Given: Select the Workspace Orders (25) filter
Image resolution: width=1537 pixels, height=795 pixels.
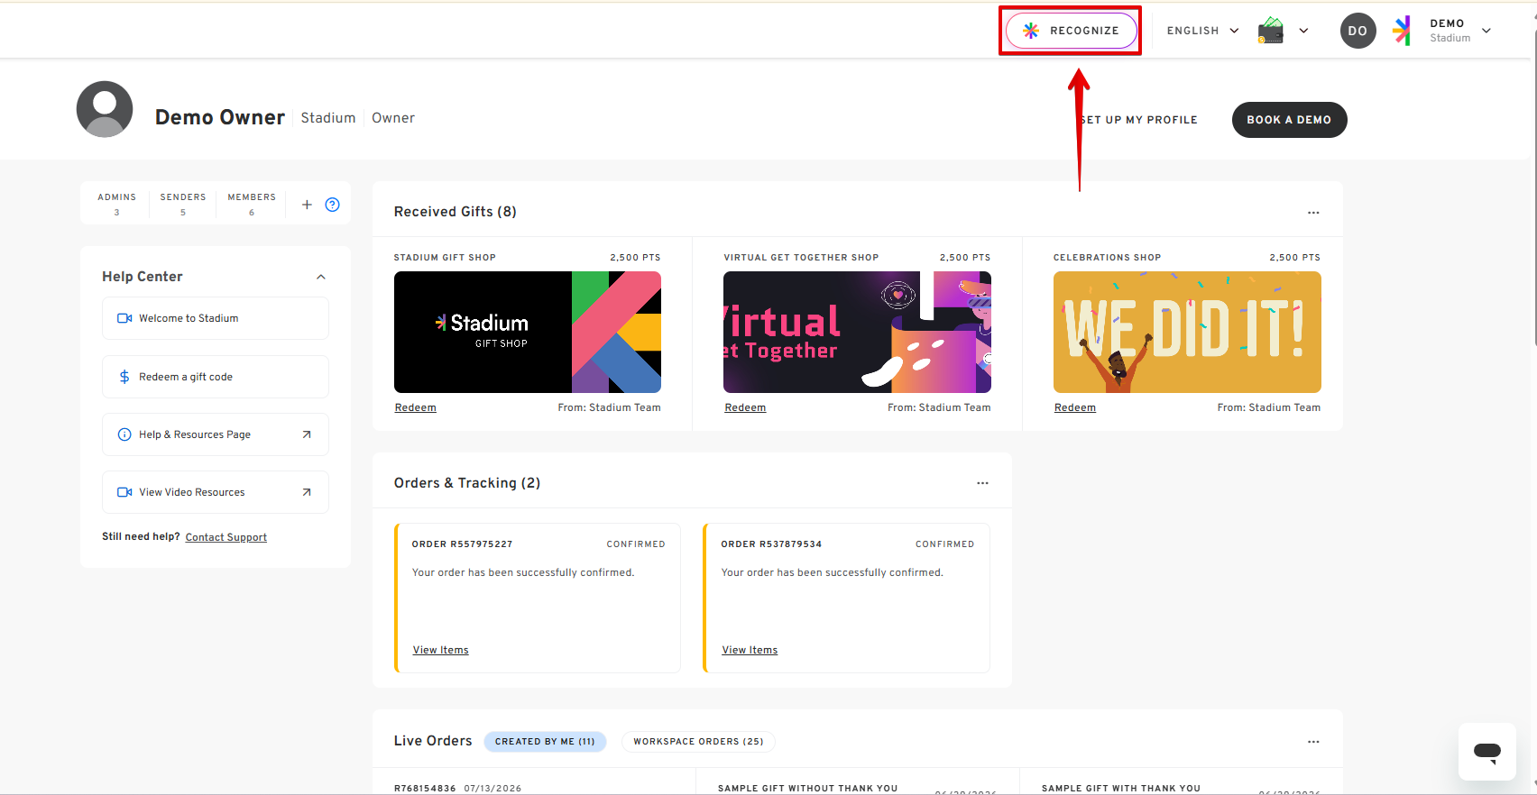Looking at the screenshot, I should click(698, 742).
